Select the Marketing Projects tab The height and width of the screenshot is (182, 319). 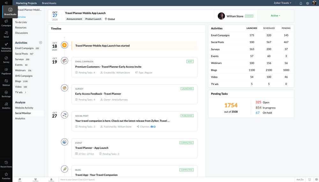click(26, 3)
